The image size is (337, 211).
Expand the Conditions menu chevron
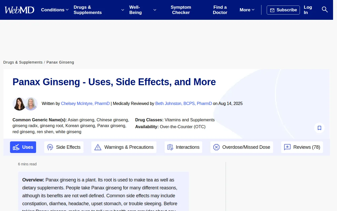[x=67, y=10]
